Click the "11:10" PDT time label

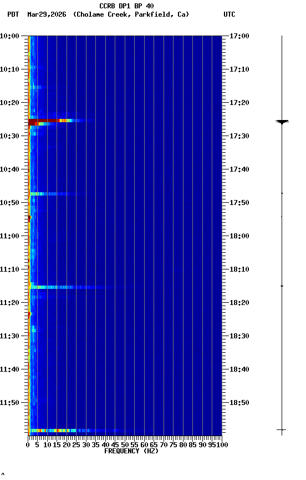click(9, 269)
